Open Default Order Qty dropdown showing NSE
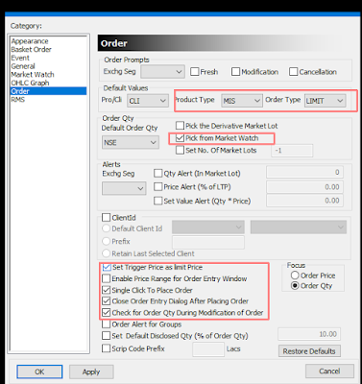 [131, 142]
